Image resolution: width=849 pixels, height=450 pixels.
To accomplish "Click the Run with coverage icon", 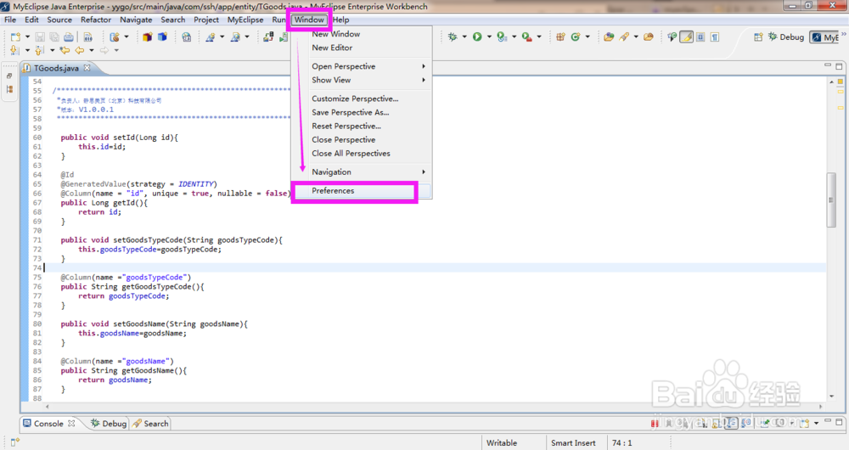I will point(502,37).
